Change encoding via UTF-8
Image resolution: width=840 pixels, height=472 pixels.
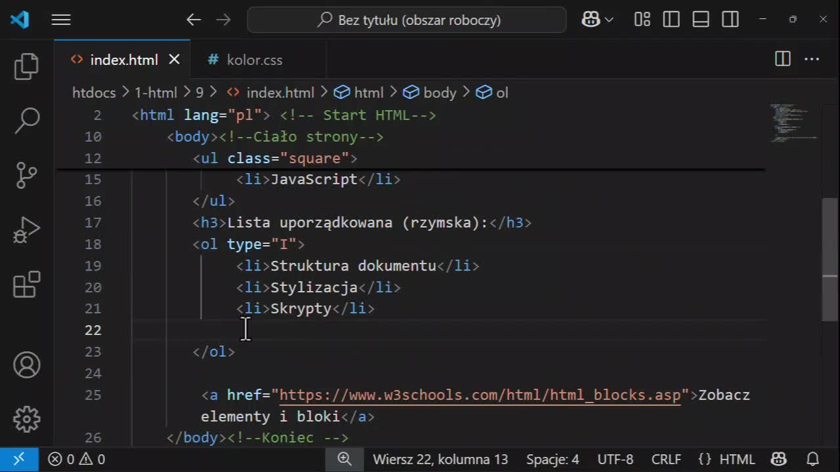[616, 460]
